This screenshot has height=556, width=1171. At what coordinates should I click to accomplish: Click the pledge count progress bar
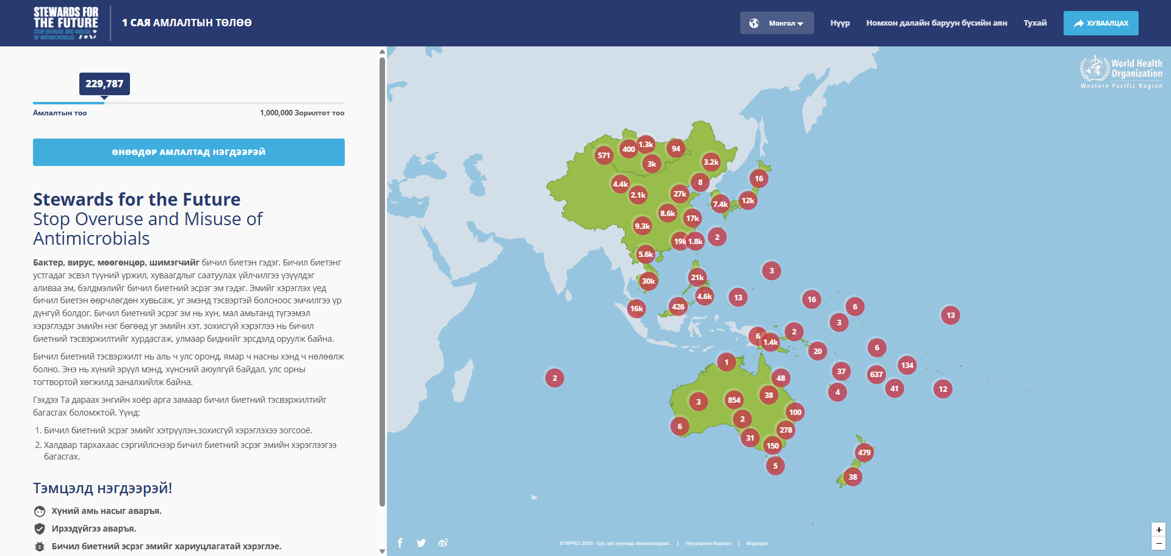point(189,103)
